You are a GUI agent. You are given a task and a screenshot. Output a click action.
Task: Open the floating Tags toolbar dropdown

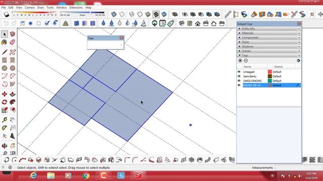point(121,45)
